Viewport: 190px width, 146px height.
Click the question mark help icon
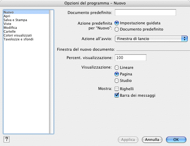(6, 139)
